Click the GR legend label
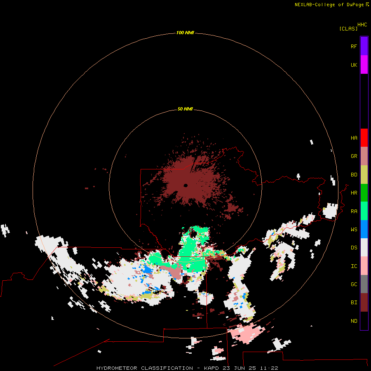The image size is (371, 371). tap(354, 156)
